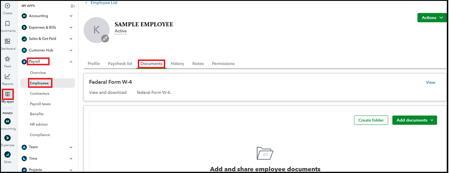
Task: Open pinned Expenses icon in left rail
Action: coord(8,138)
